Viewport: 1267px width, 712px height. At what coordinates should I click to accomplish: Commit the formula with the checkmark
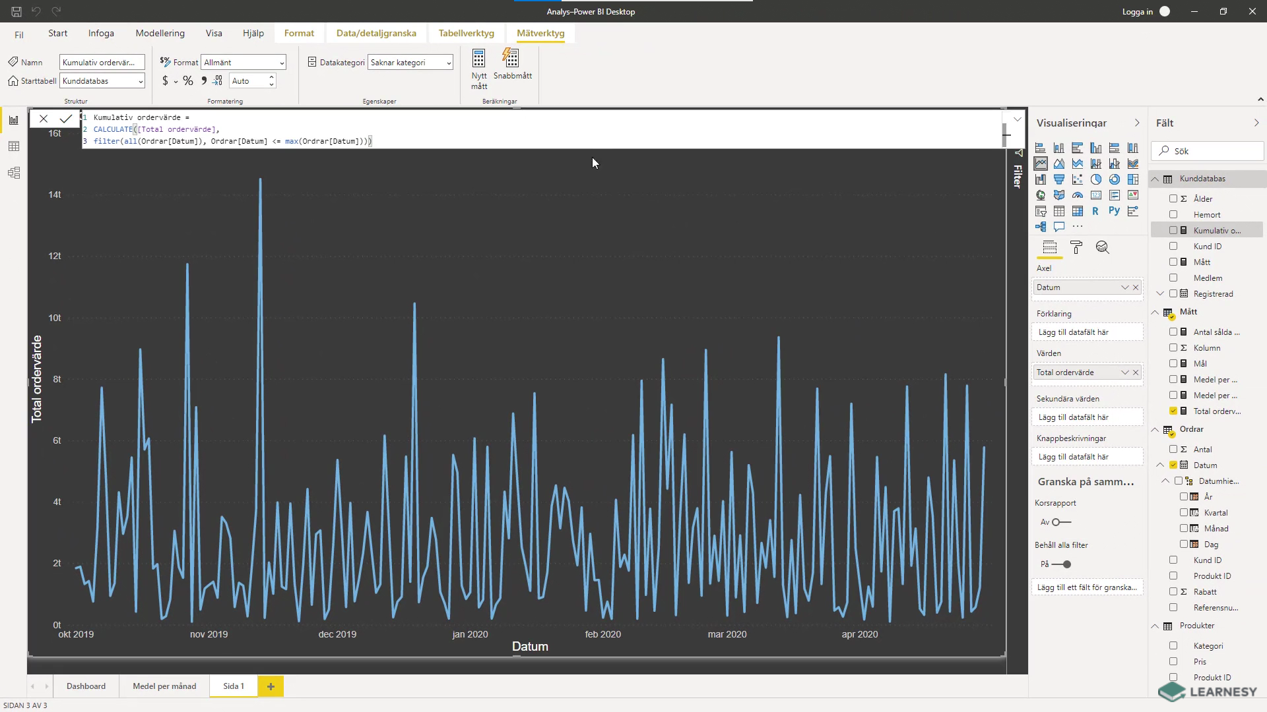[66, 119]
